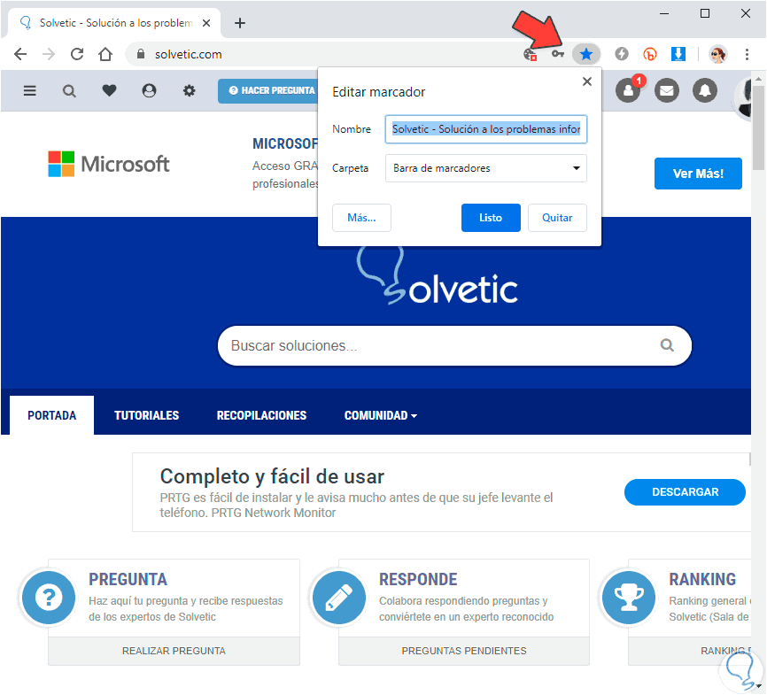This screenshot has height=695, width=767.
Task: Close the Solvetic browser tab
Action: [206, 23]
